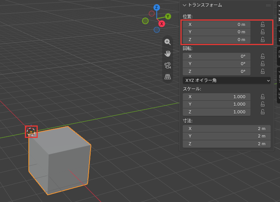
Task: Toggle the camera view icon
Action: pos(168,65)
